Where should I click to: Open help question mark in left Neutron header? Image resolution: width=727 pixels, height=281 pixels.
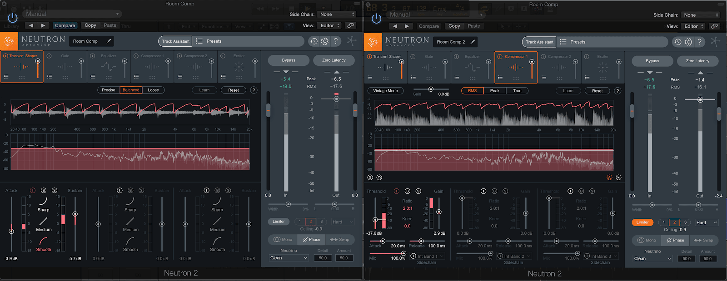coord(336,41)
